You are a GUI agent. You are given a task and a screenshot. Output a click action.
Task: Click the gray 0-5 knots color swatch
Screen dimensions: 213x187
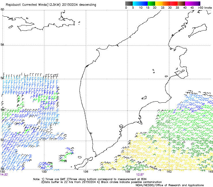coord(129,3)
